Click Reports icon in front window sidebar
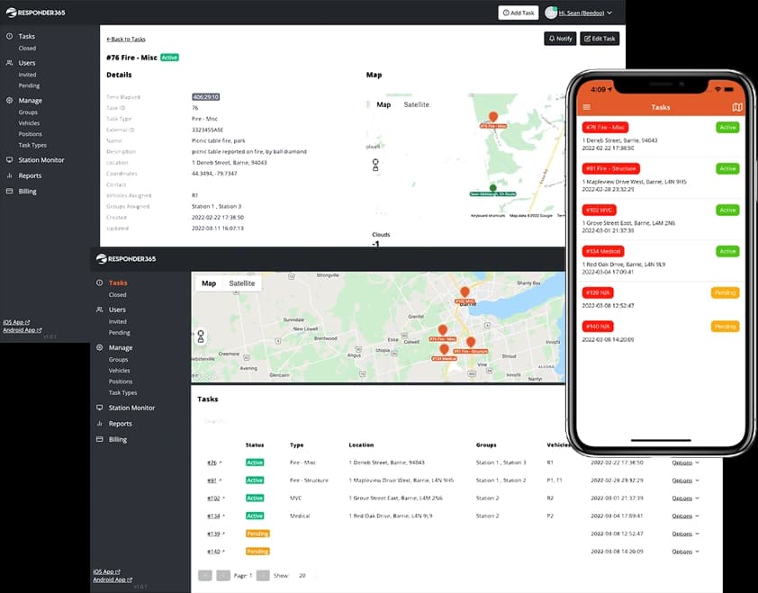The image size is (758, 593). (x=100, y=423)
